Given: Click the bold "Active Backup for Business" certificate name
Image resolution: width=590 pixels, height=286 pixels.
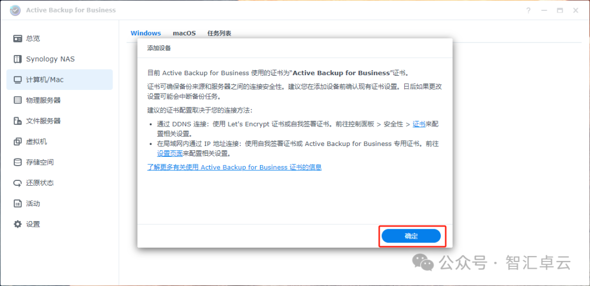Looking at the screenshot, I should pyautogui.click(x=341, y=73).
